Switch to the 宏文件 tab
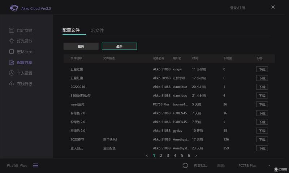This screenshot has width=289, height=173. click(97, 30)
